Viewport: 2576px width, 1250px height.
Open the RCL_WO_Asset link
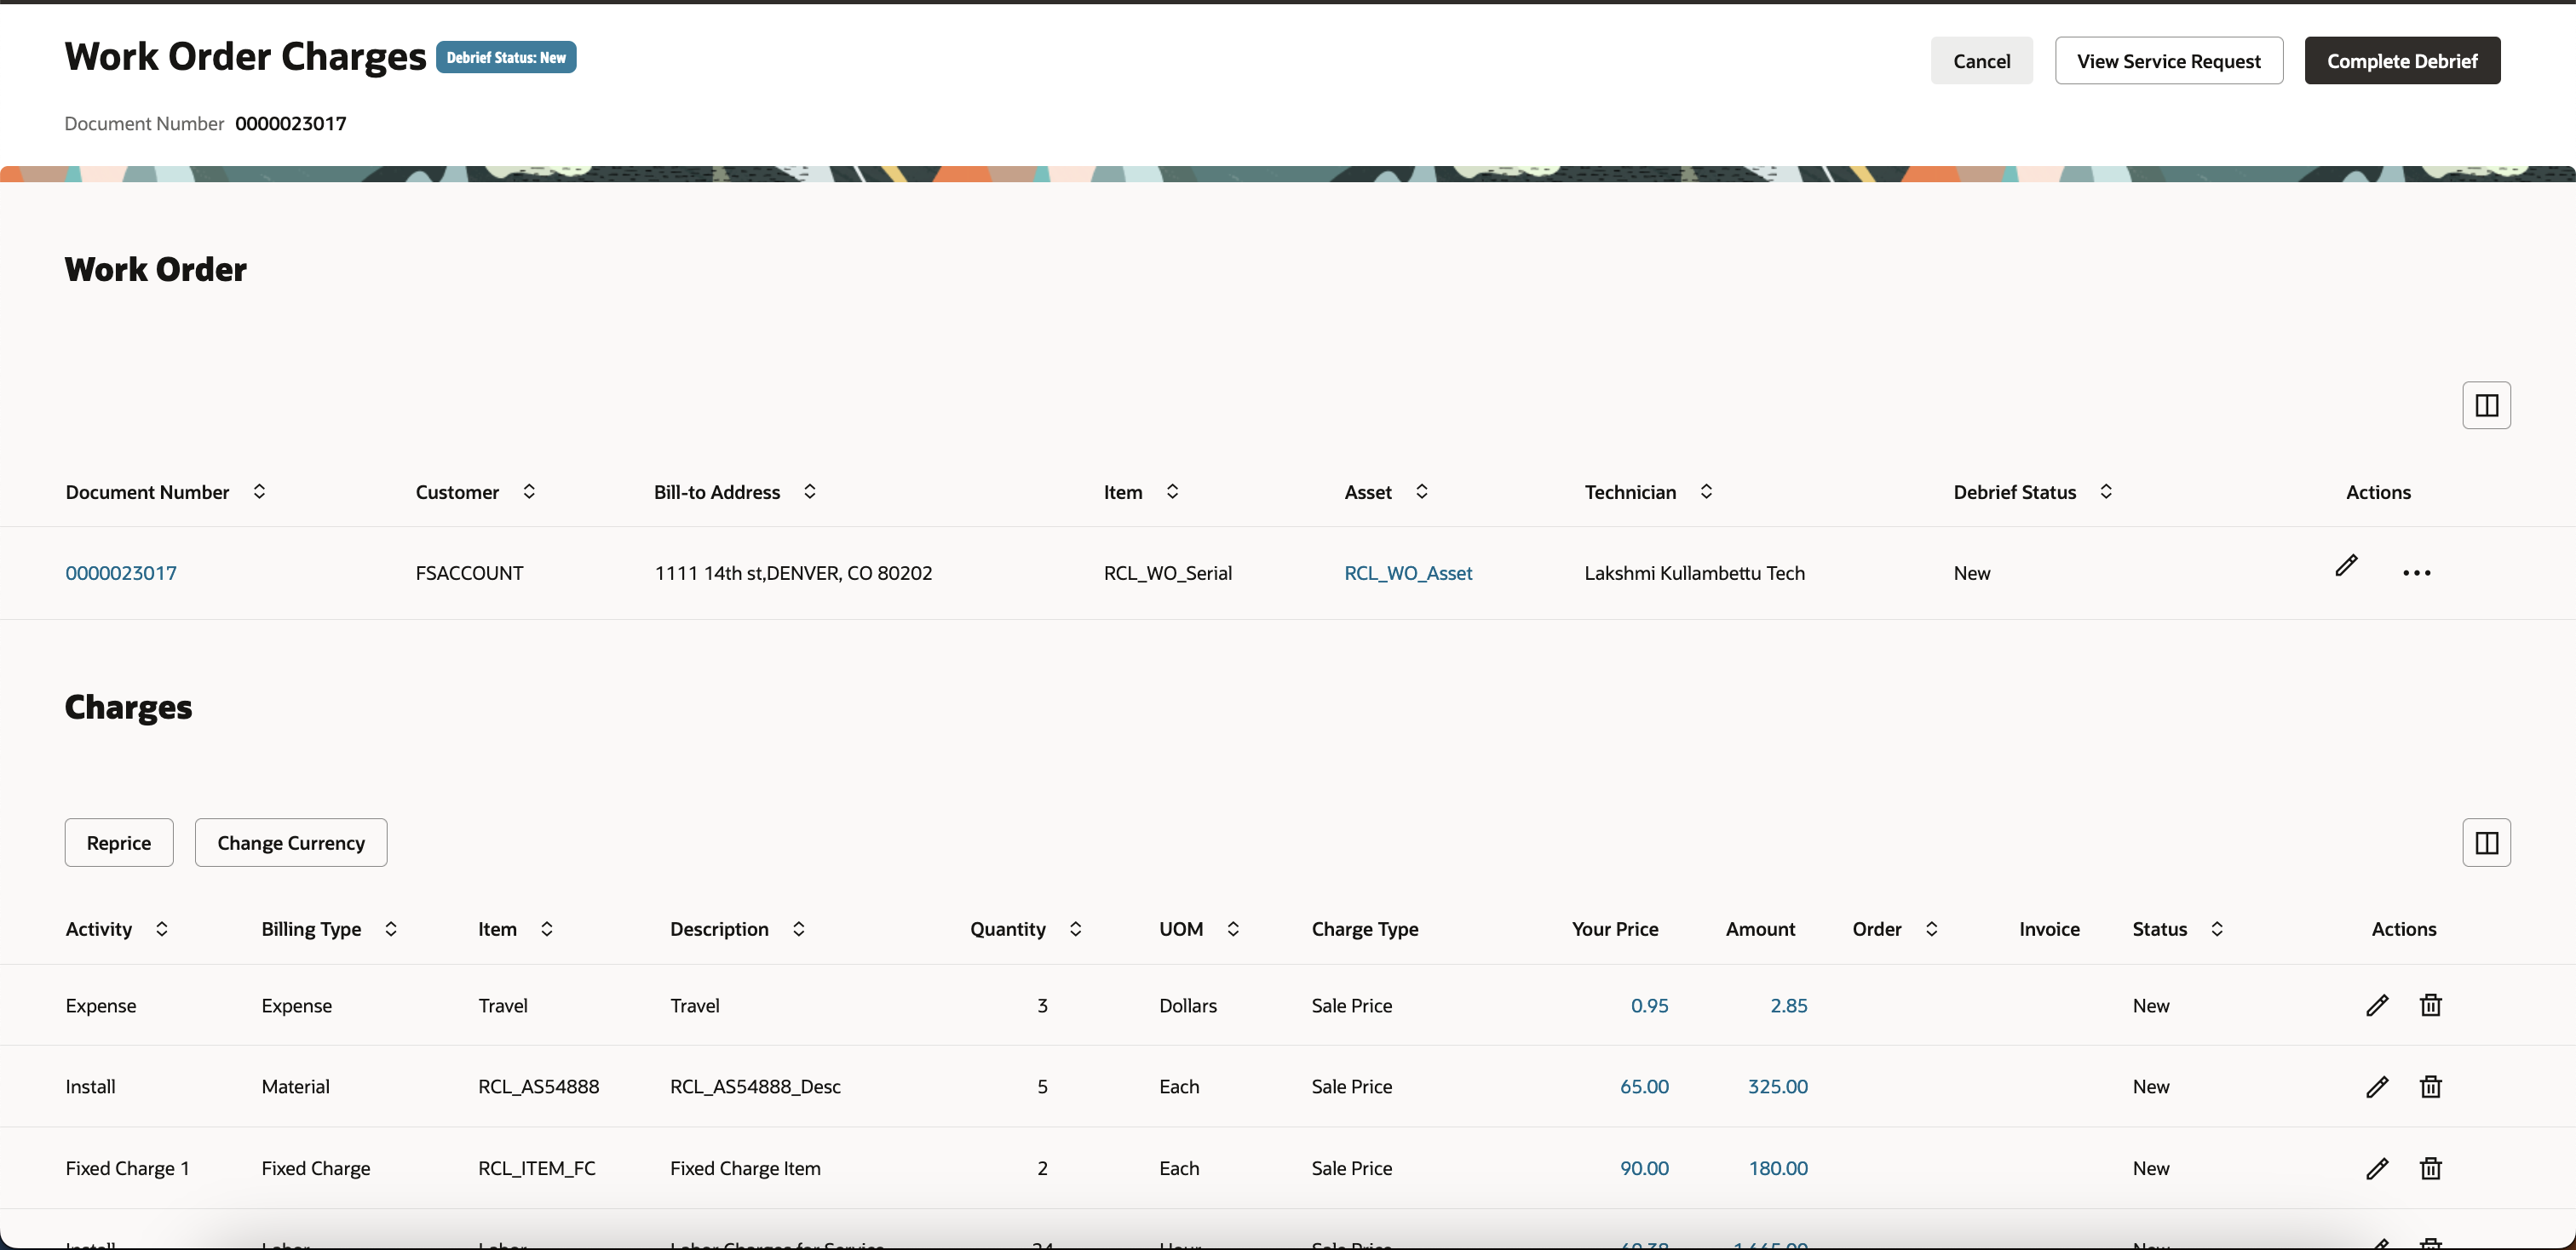tap(1408, 574)
